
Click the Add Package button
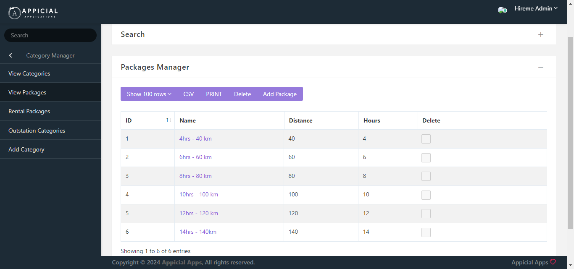pos(280,94)
